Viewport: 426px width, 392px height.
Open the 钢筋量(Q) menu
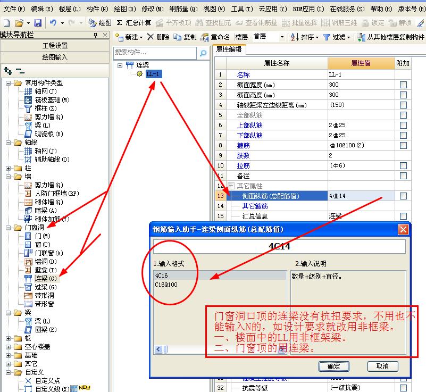(183, 9)
